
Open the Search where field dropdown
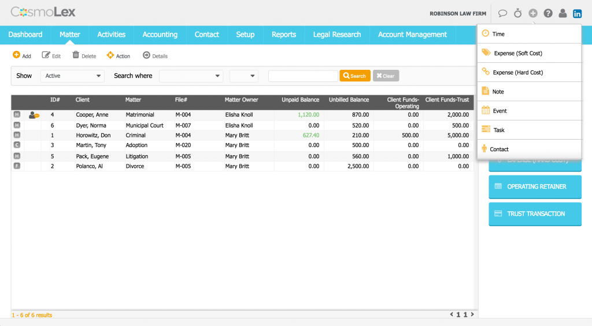[191, 76]
